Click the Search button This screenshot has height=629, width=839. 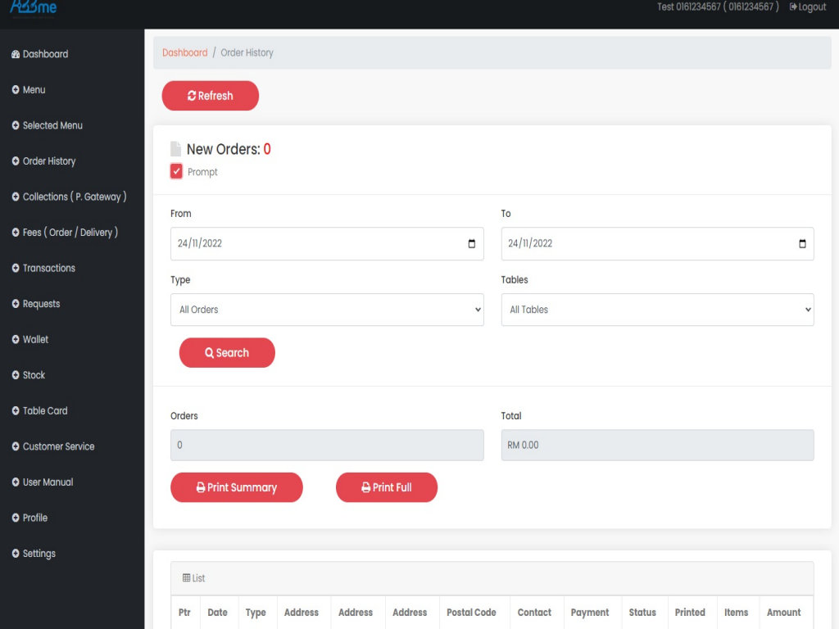227,353
